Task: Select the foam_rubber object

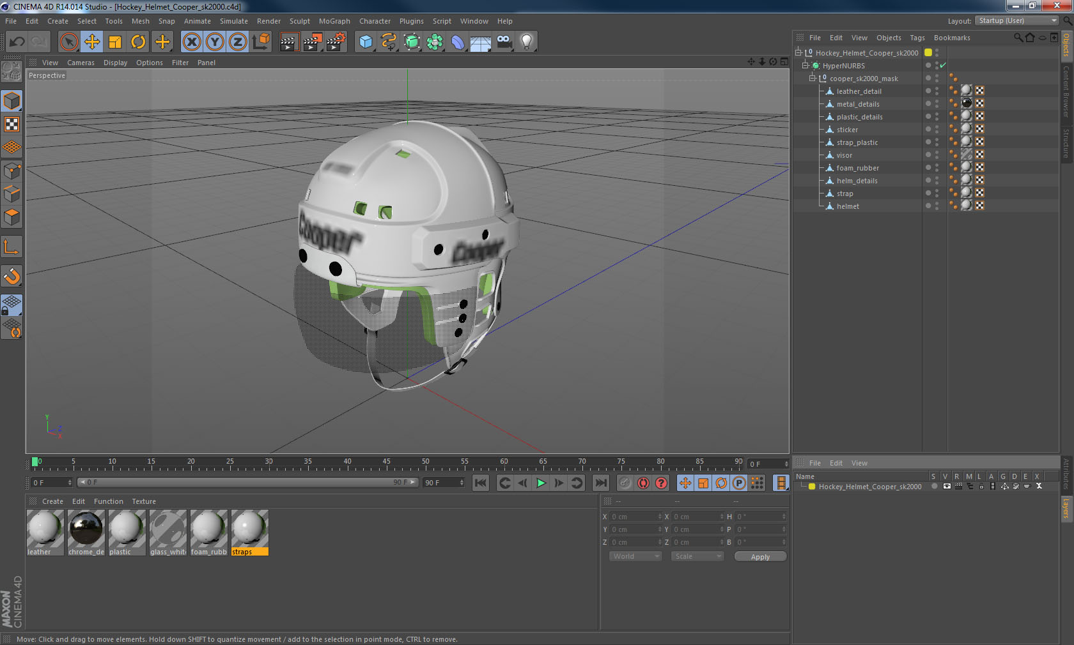Action: (x=857, y=168)
